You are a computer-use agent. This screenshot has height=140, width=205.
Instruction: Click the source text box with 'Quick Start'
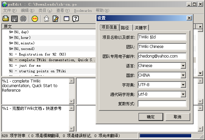pos(35,91)
